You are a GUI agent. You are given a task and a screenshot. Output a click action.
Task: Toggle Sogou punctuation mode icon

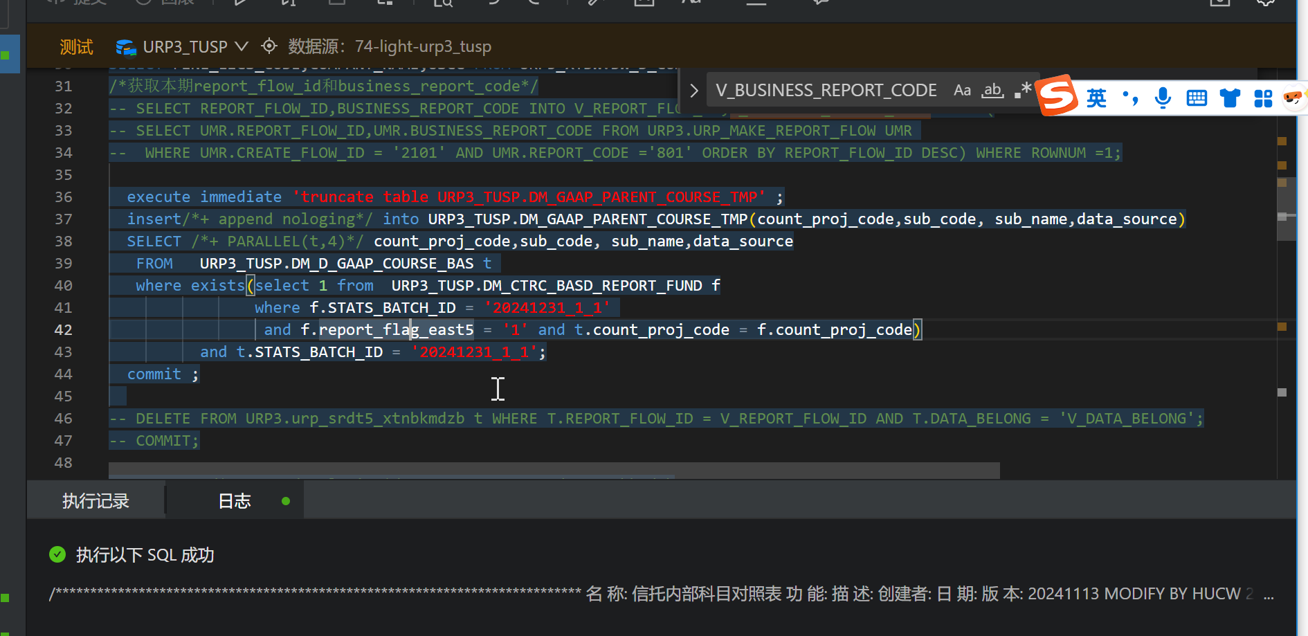[x=1130, y=98]
